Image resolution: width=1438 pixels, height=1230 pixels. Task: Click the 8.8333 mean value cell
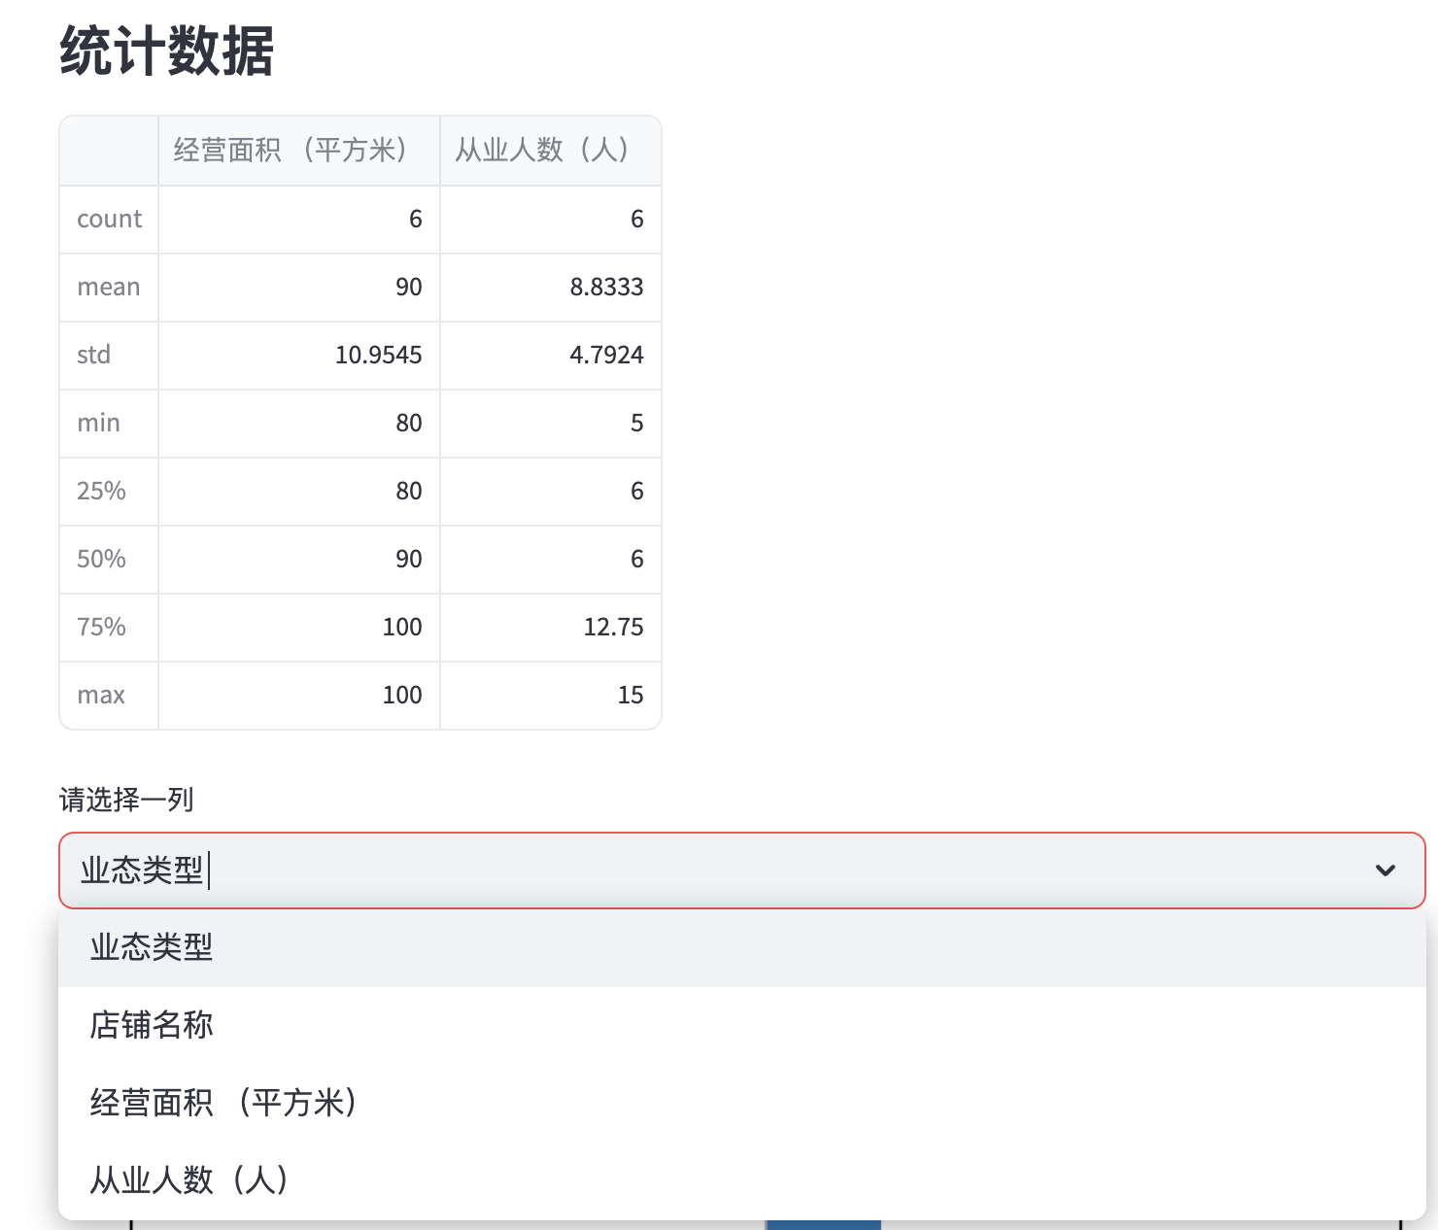pos(551,288)
